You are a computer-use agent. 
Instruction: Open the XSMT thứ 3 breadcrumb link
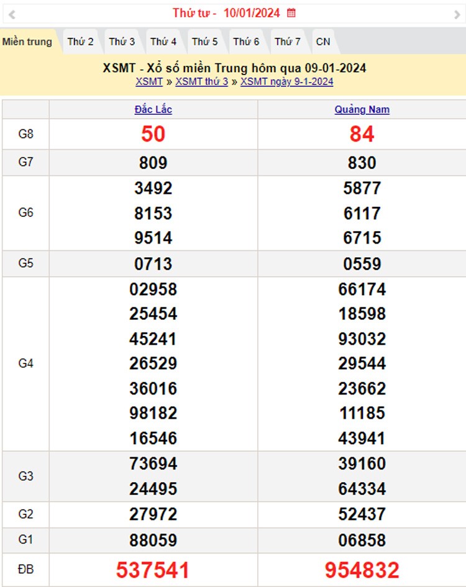point(202,81)
